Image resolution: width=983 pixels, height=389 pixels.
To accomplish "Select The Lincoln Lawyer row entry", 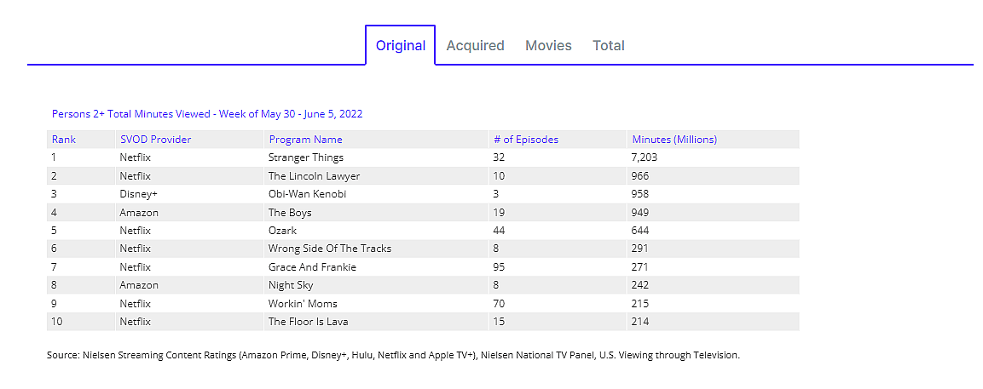I will coord(314,176).
